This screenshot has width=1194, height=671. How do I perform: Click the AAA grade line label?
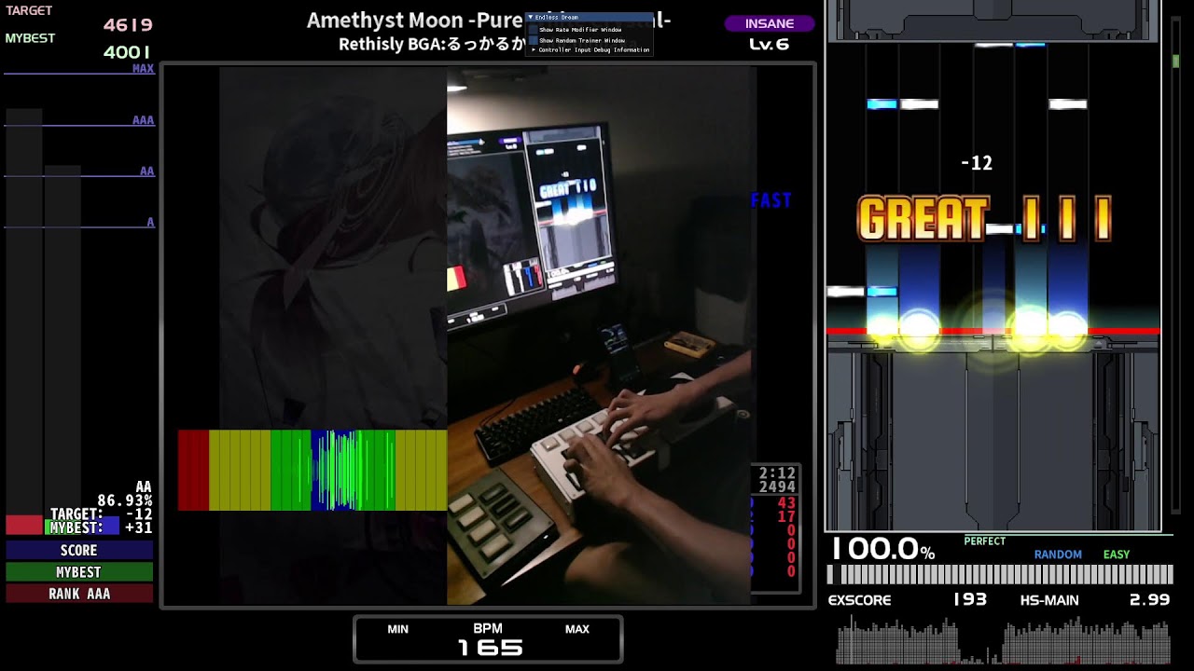pos(143,120)
